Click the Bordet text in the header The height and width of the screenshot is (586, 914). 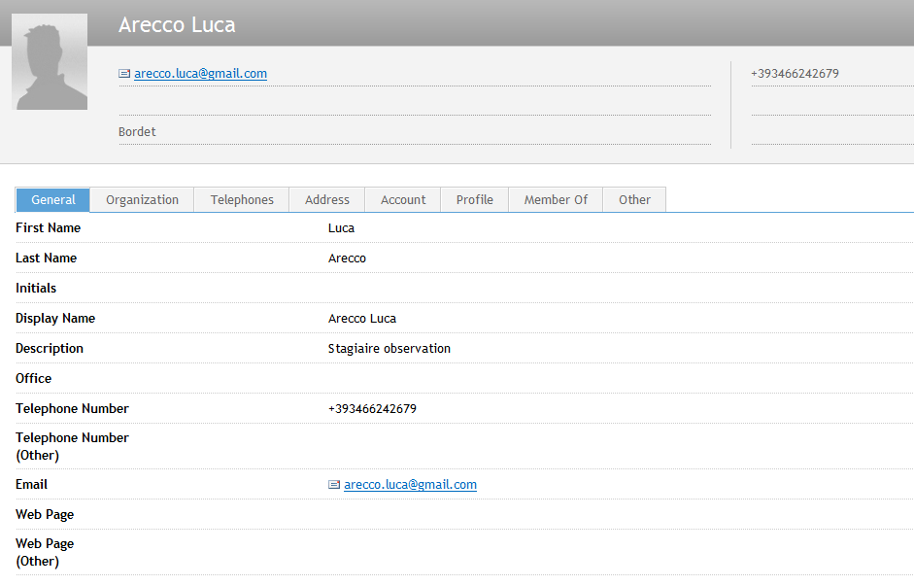137,132
